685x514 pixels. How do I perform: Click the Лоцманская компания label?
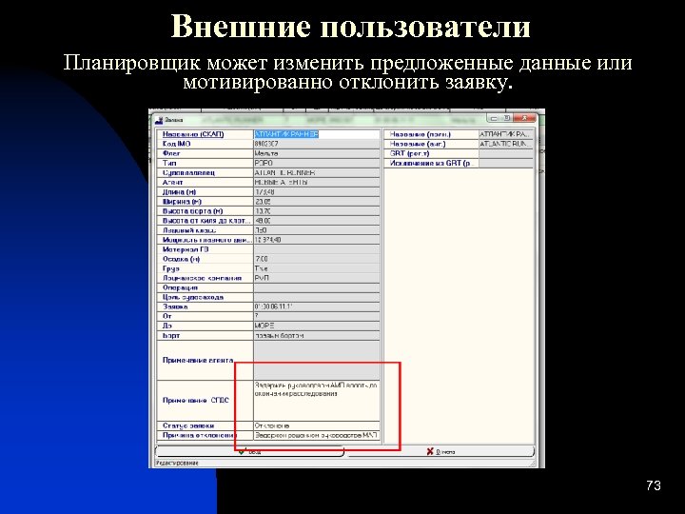click(202, 278)
